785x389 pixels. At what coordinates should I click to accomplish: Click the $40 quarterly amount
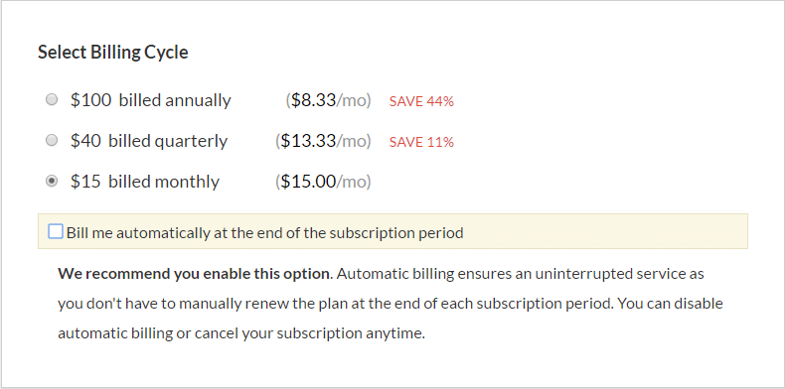(x=85, y=141)
